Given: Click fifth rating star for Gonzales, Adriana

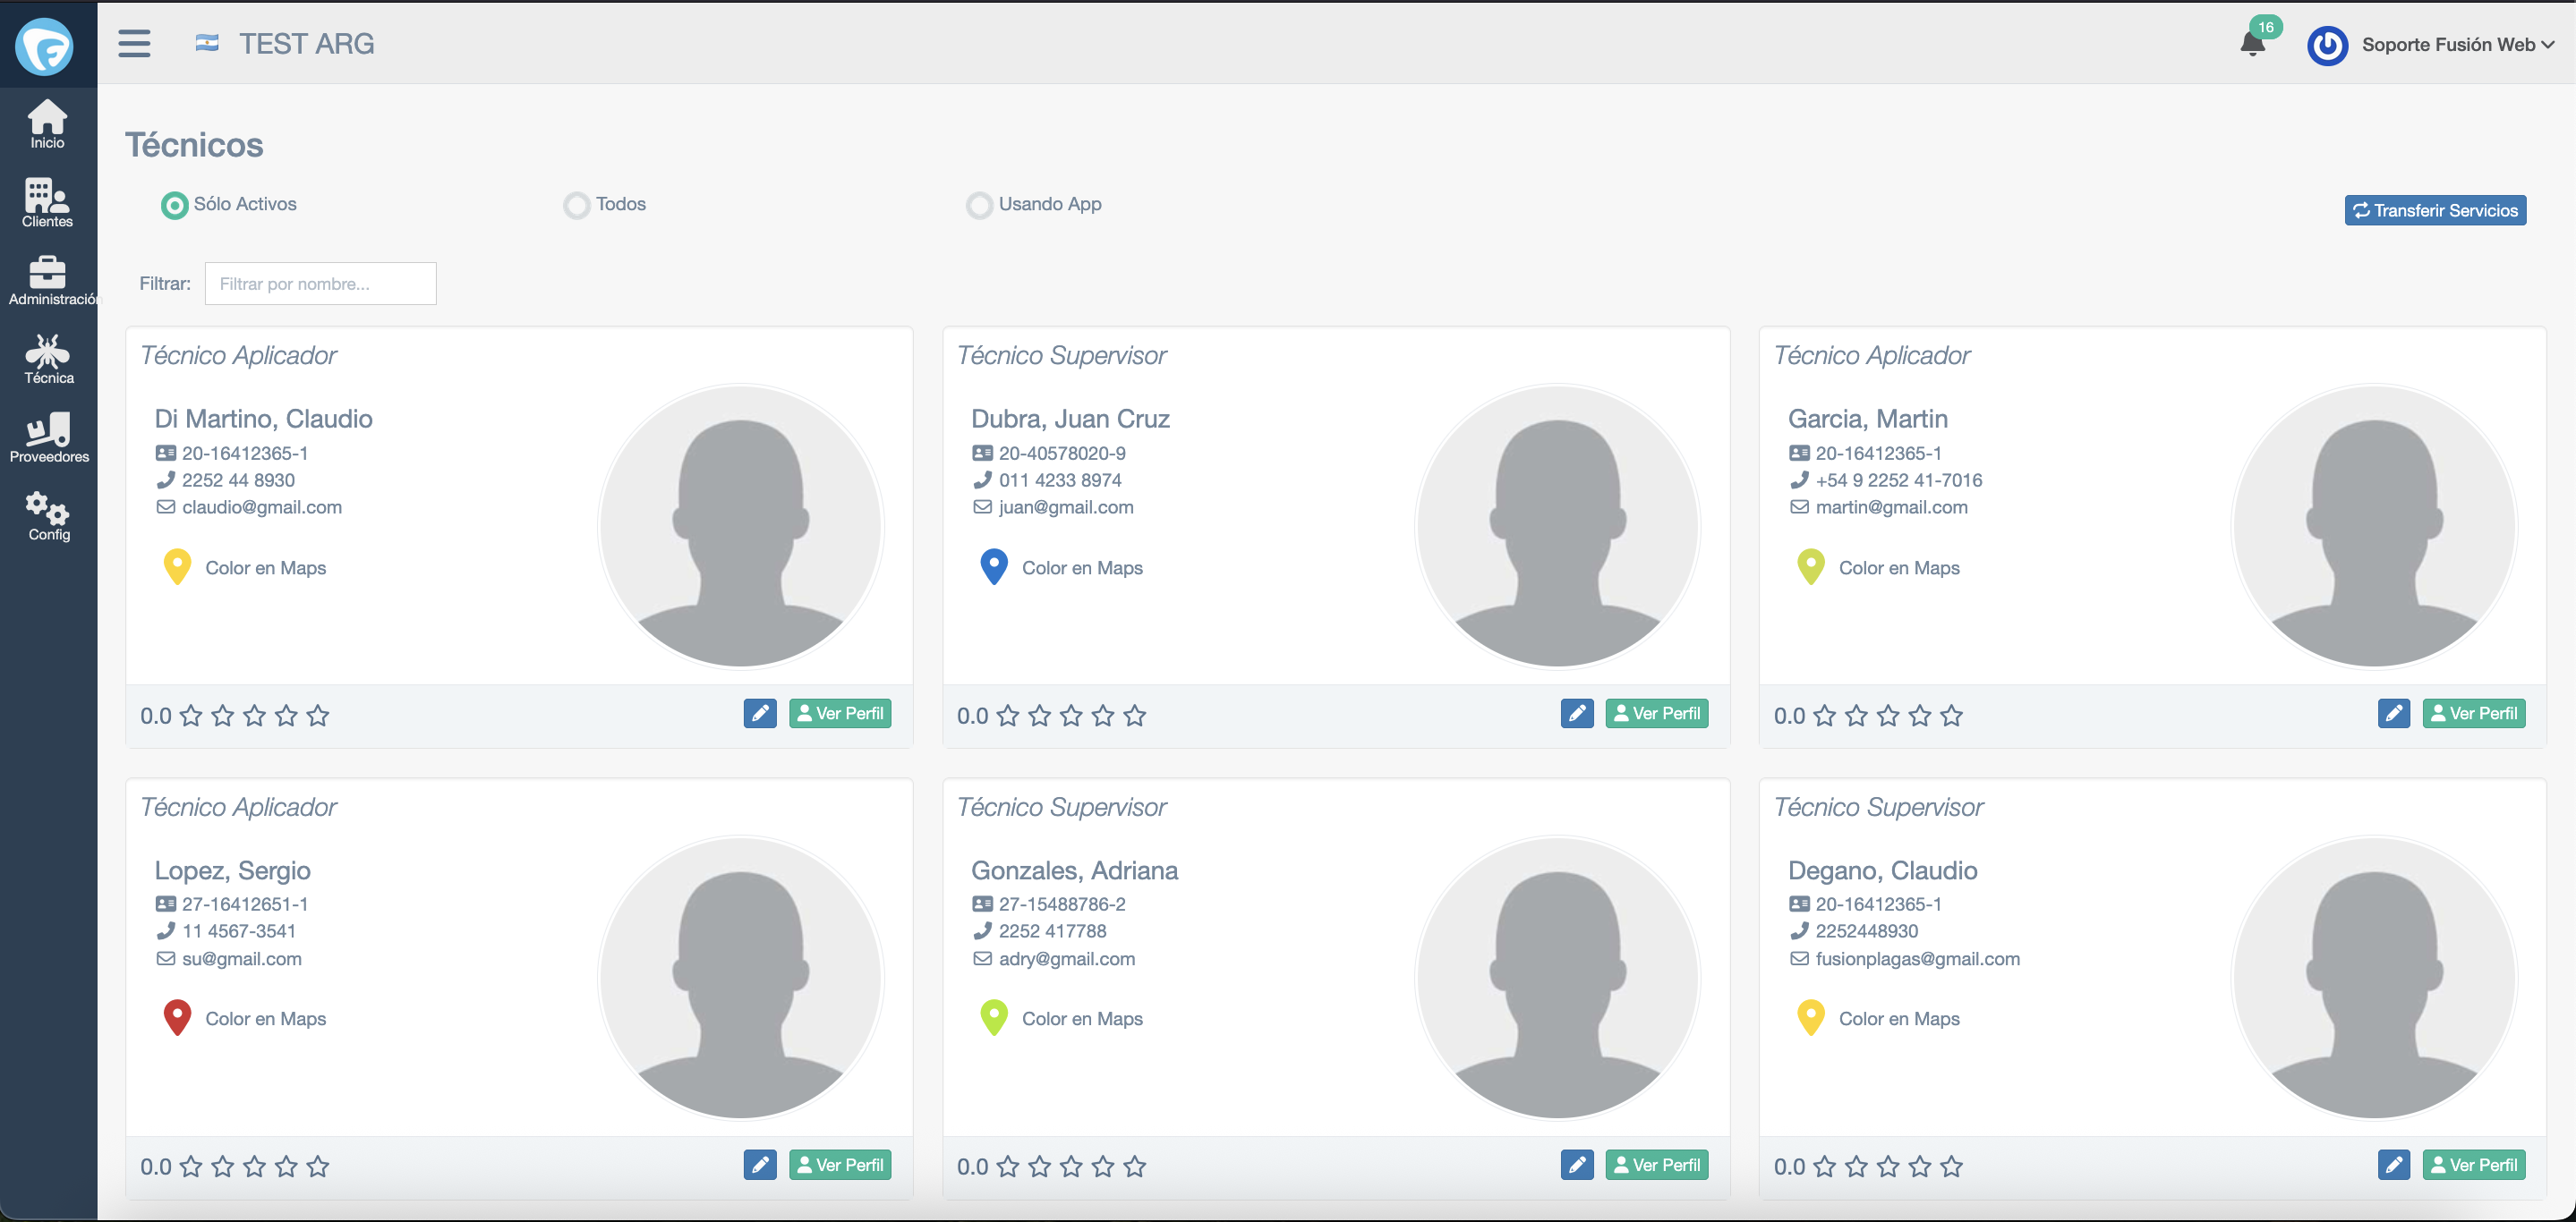Looking at the screenshot, I should (1135, 1166).
